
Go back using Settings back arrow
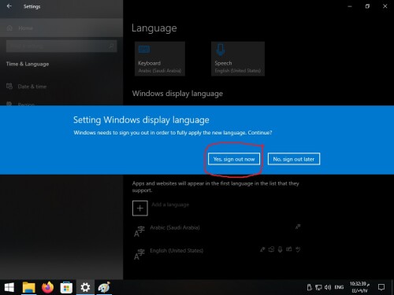9,6
